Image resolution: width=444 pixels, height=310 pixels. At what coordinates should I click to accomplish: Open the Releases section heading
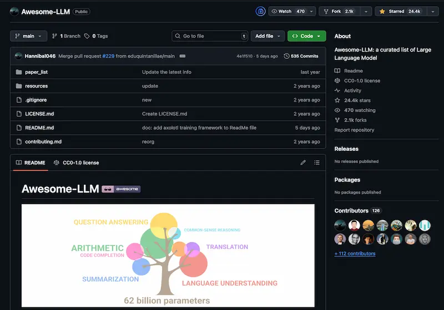346,149
